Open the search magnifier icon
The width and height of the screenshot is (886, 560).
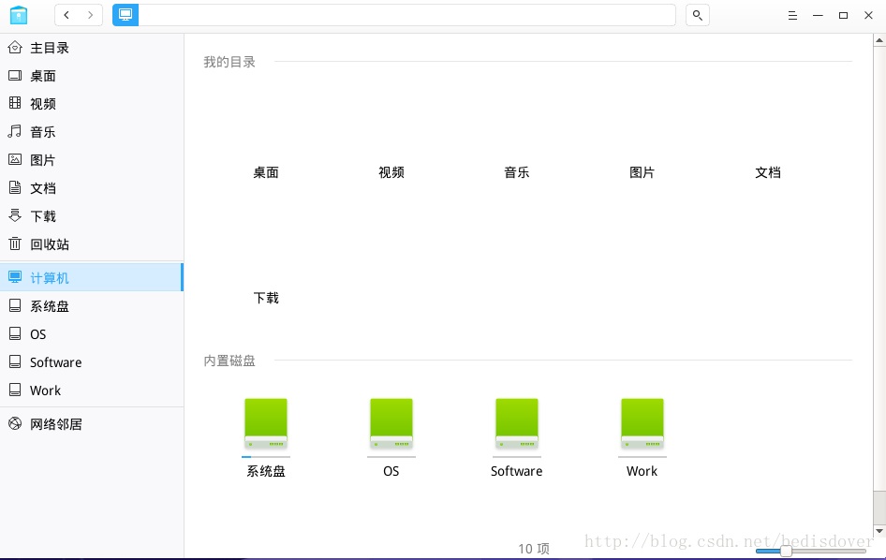point(697,15)
